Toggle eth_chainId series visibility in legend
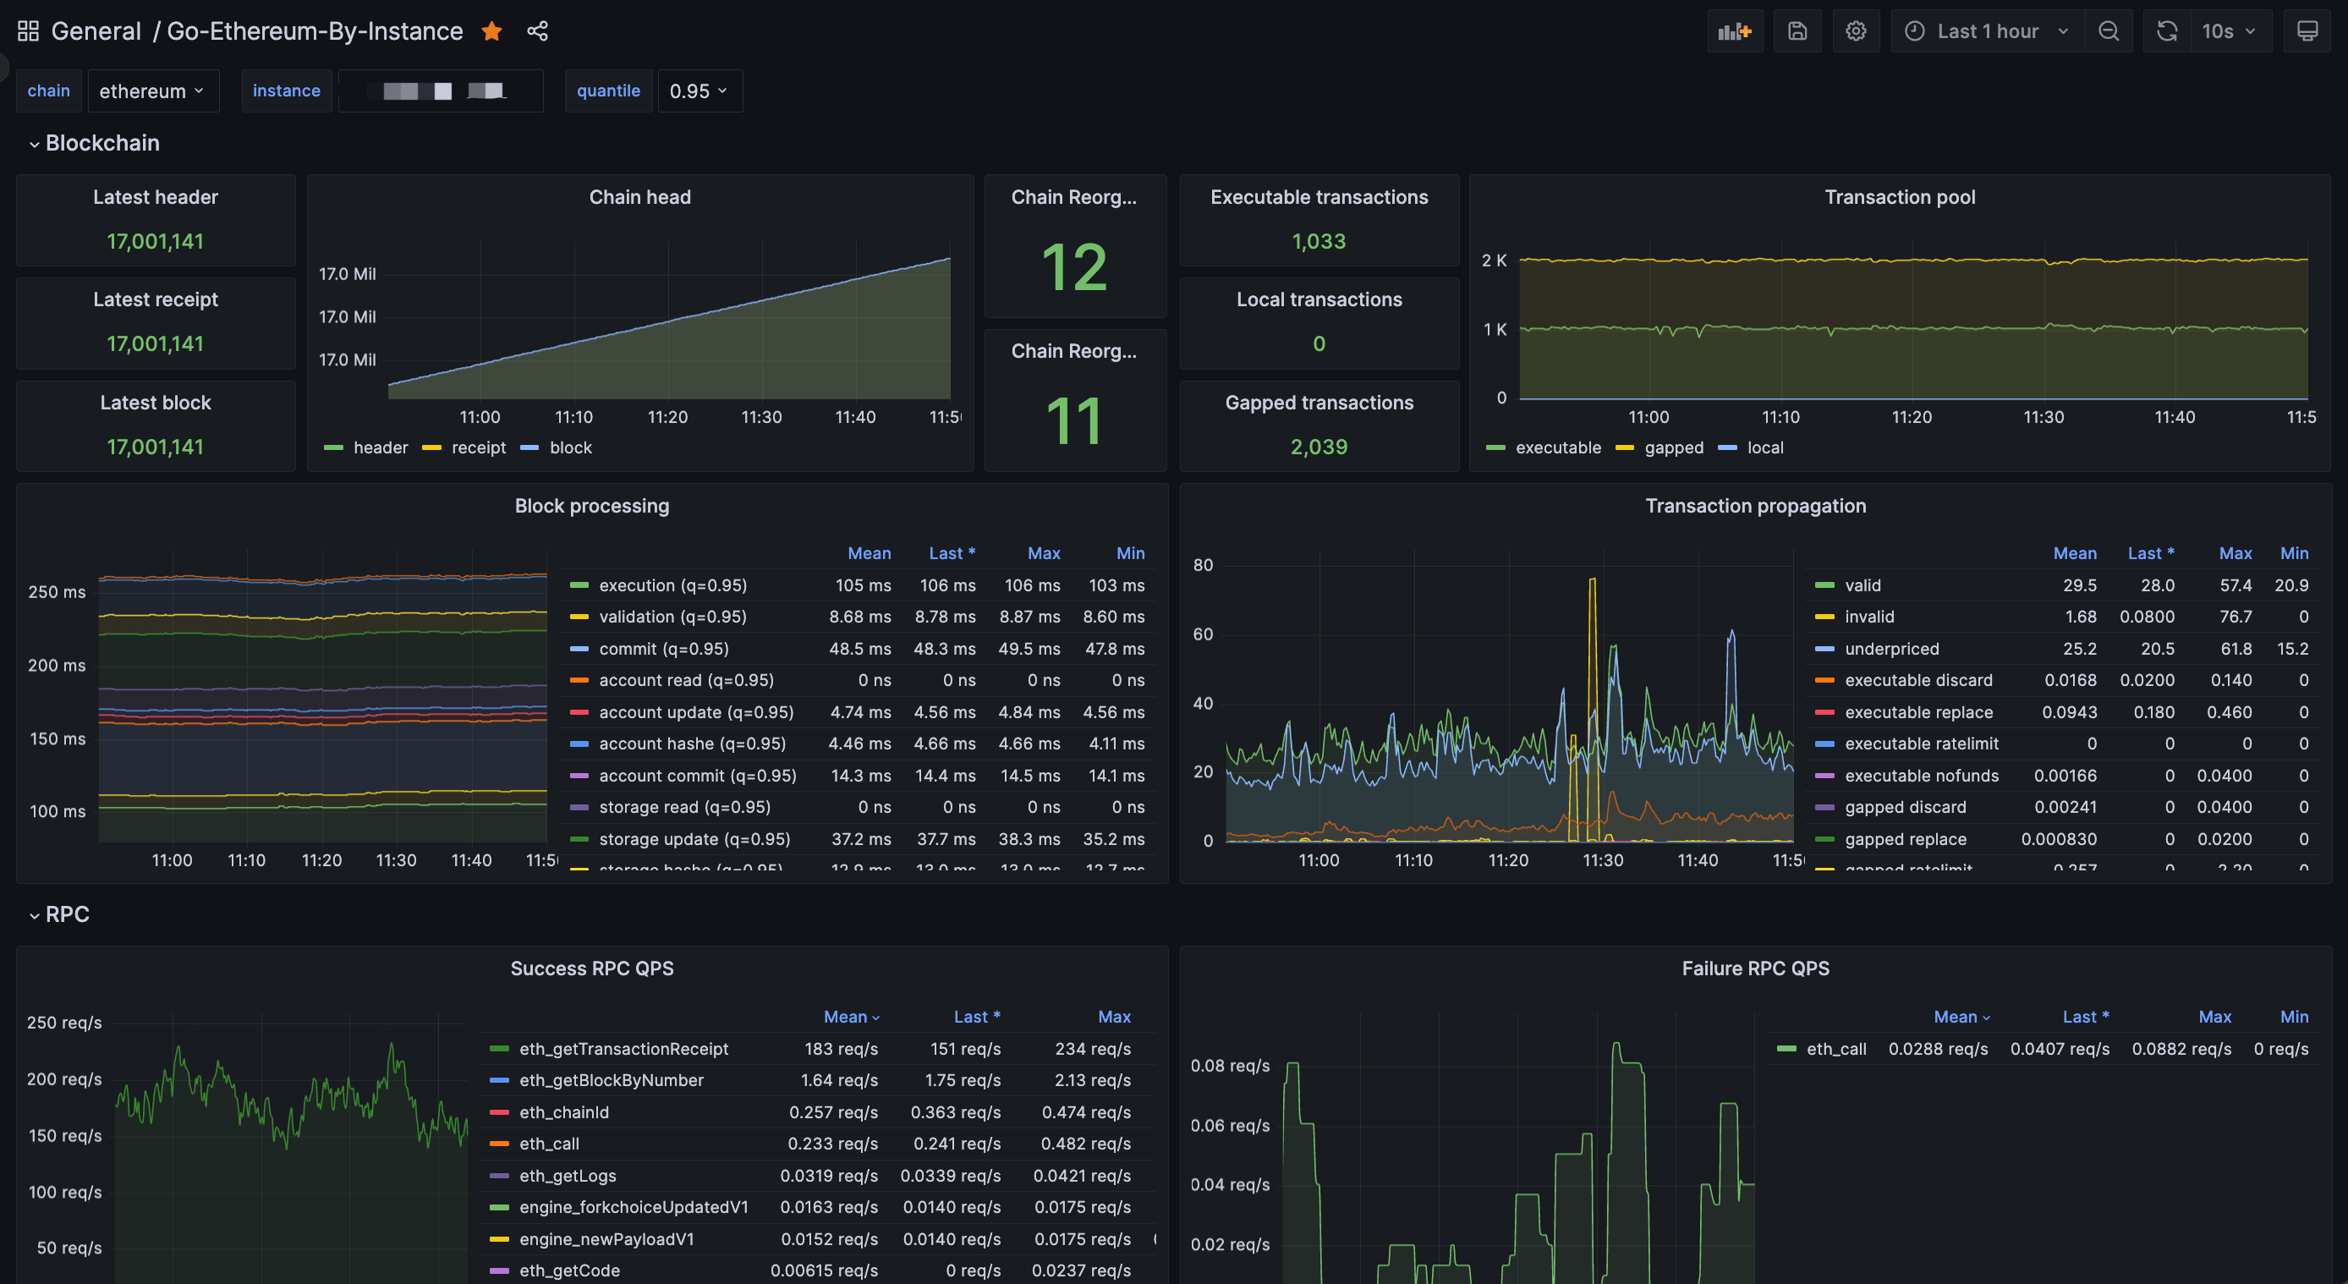This screenshot has width=2348, height=1284. coord(563,1111)
